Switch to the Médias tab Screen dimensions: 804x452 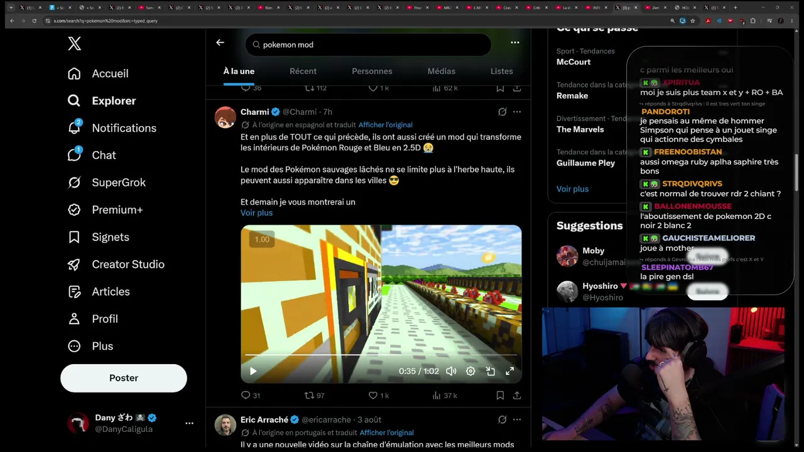(x=442, y=71)
